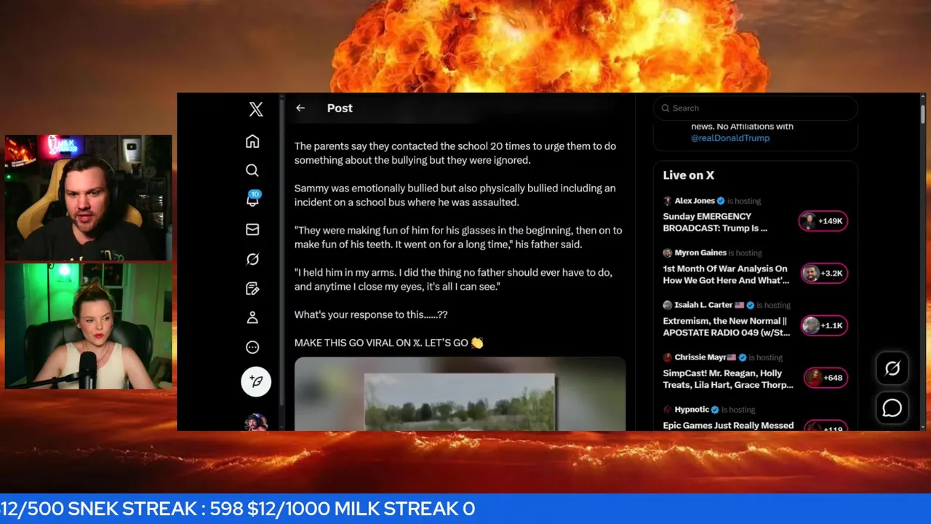The image size is (931, 524).
Task: Open Grok icon in left sidebar
Action: (x=252, y=259)
